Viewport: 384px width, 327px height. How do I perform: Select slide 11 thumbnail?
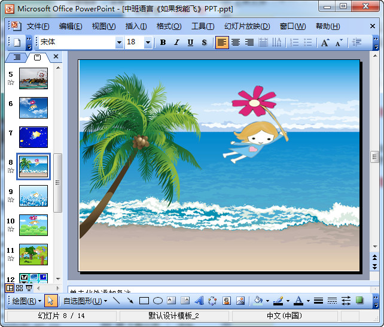[33, 255]
